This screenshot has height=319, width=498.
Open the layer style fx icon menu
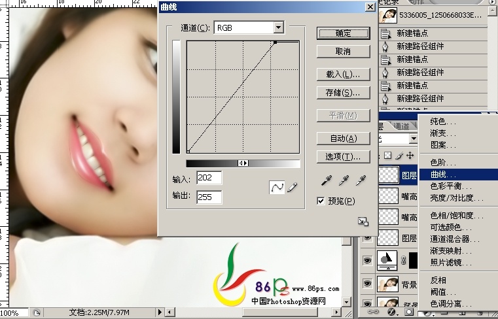(x=393, y=312)
